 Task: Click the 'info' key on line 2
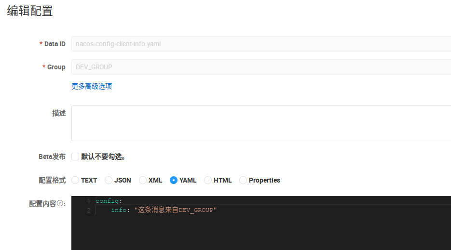tap(118, 210)
